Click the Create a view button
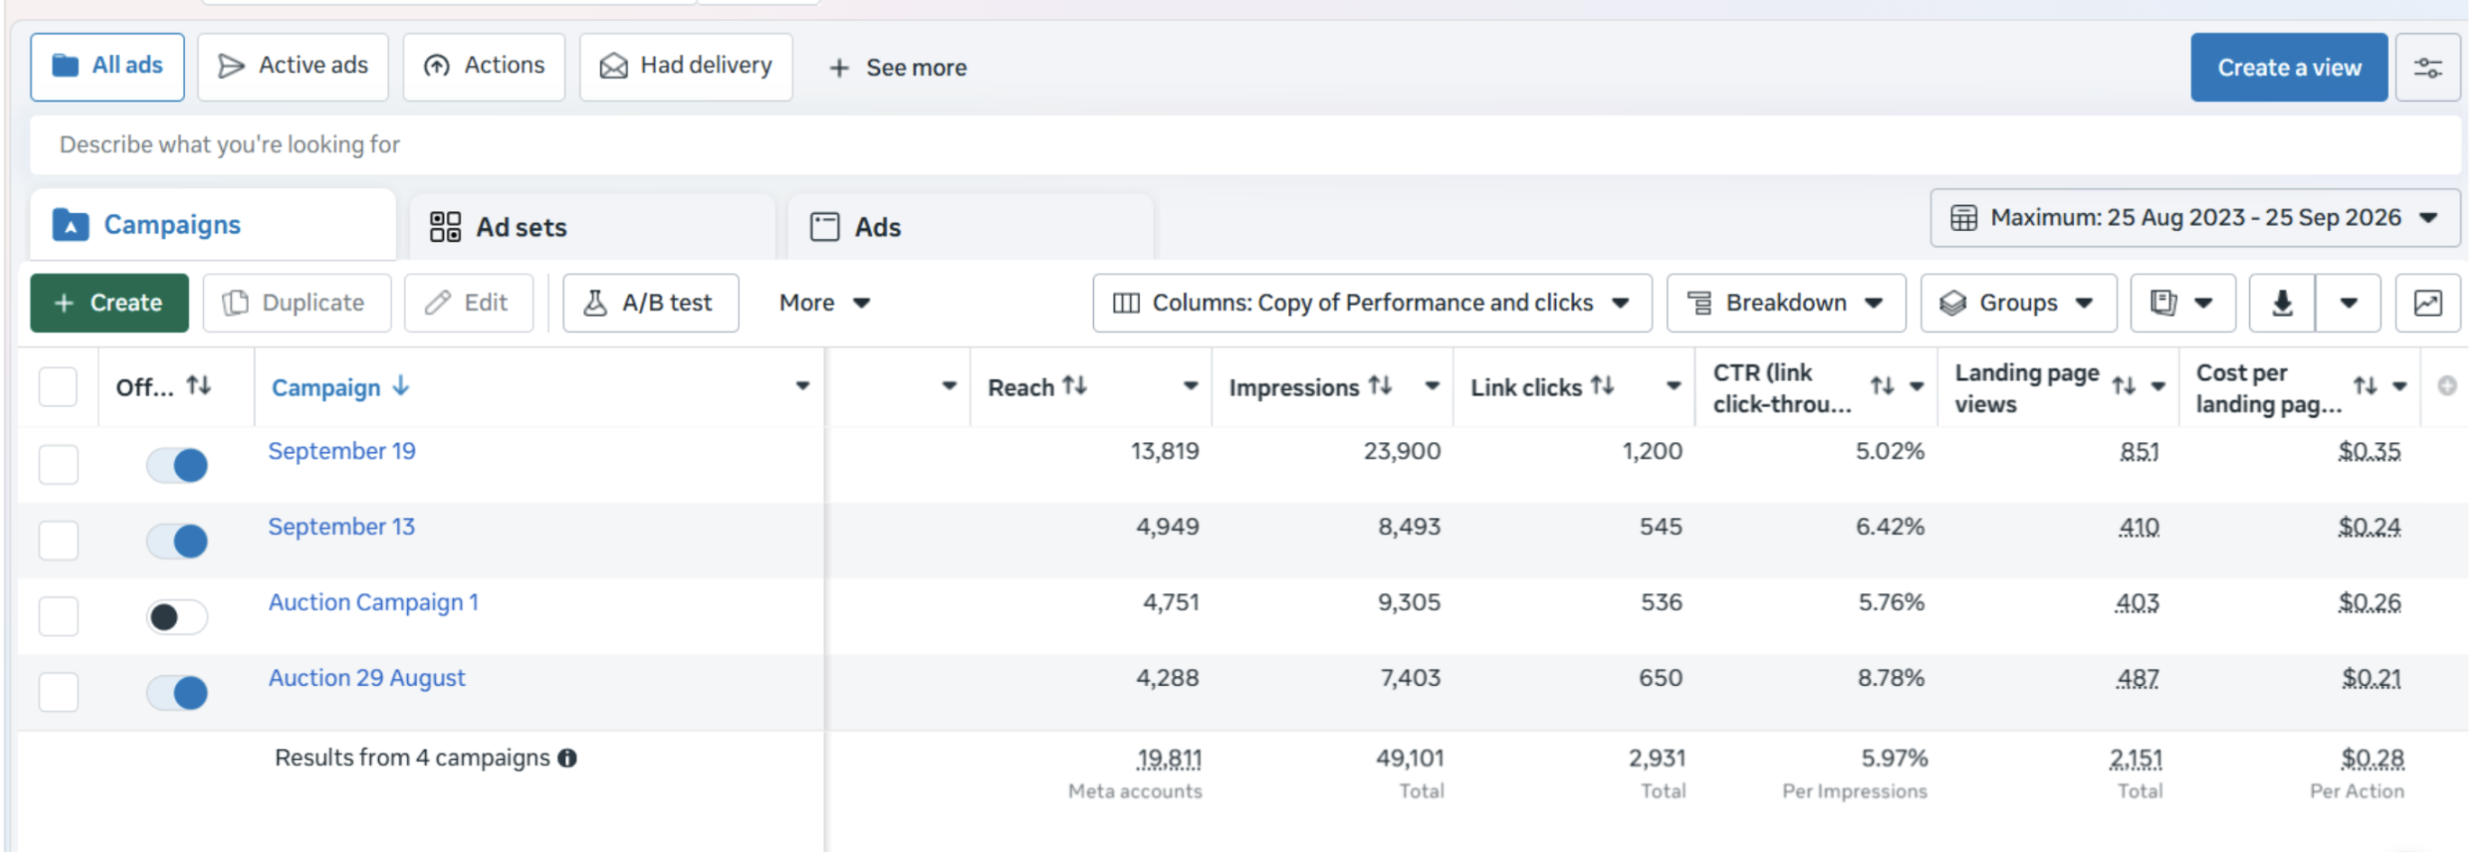The width and height of the screenshot is (2482, 852). pos(2289,68)
